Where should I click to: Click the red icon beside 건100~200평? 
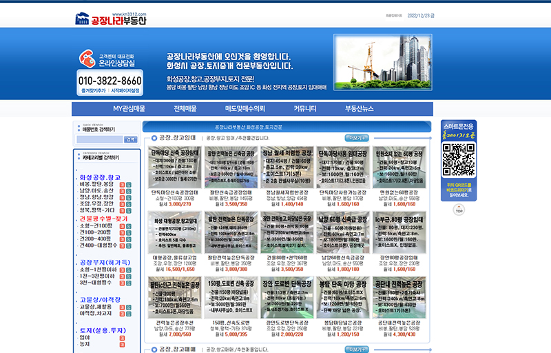pyautogui.click(x=122, y=233)
